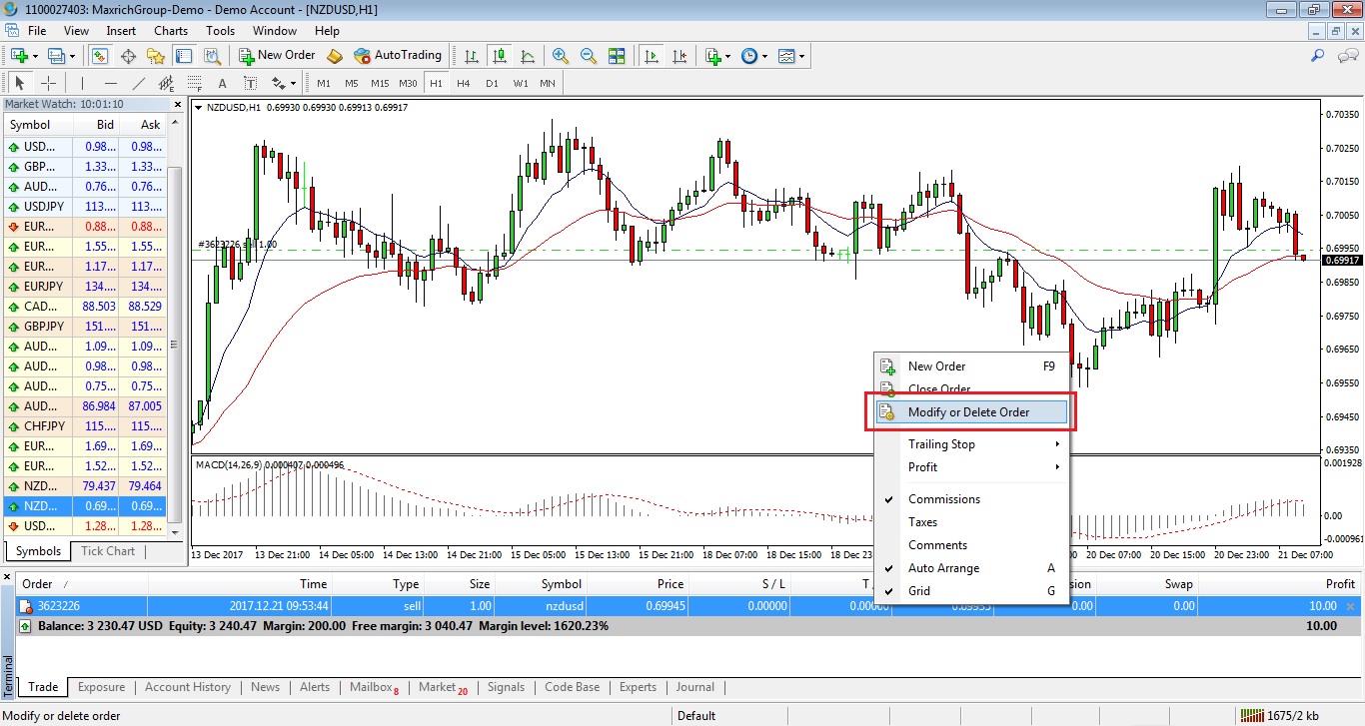Toggle Terminal panel visibility icon

pos(183,56)
